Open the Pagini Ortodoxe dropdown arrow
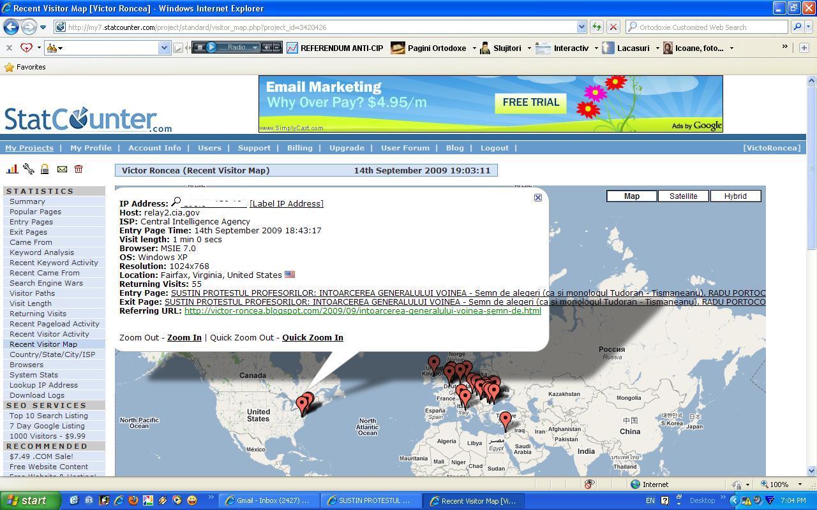Screen dimensions: 817x510 (x=474, y=48)
